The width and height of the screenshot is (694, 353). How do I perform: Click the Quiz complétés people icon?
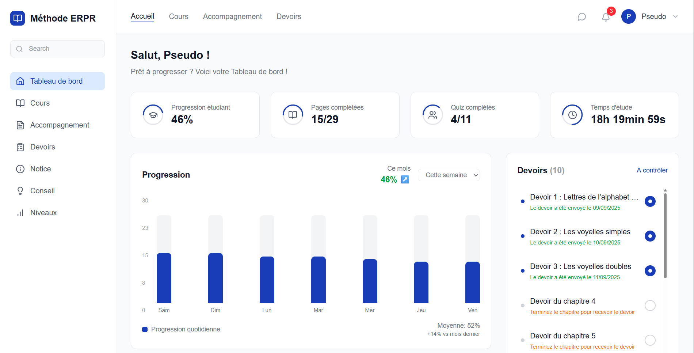(x=432, y=115)
